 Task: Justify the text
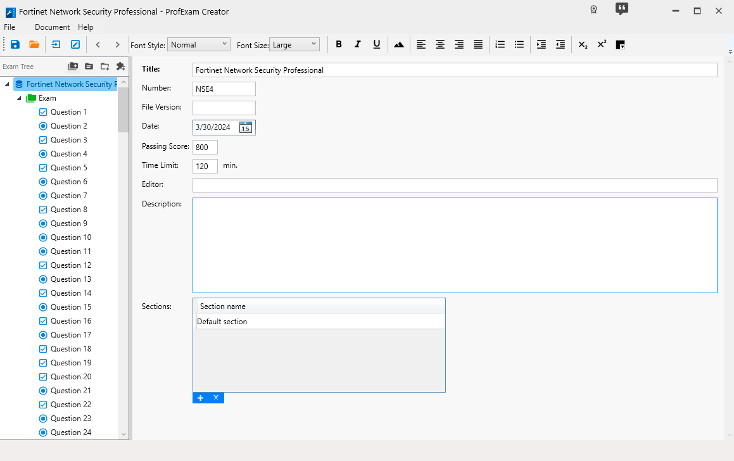coord(478,44)
